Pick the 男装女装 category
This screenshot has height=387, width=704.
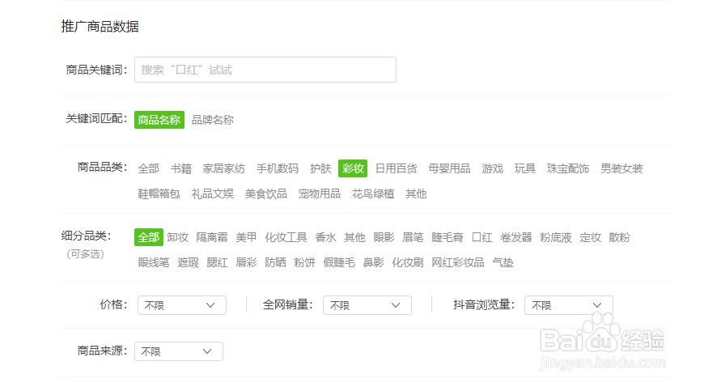[x=621, y=168]
